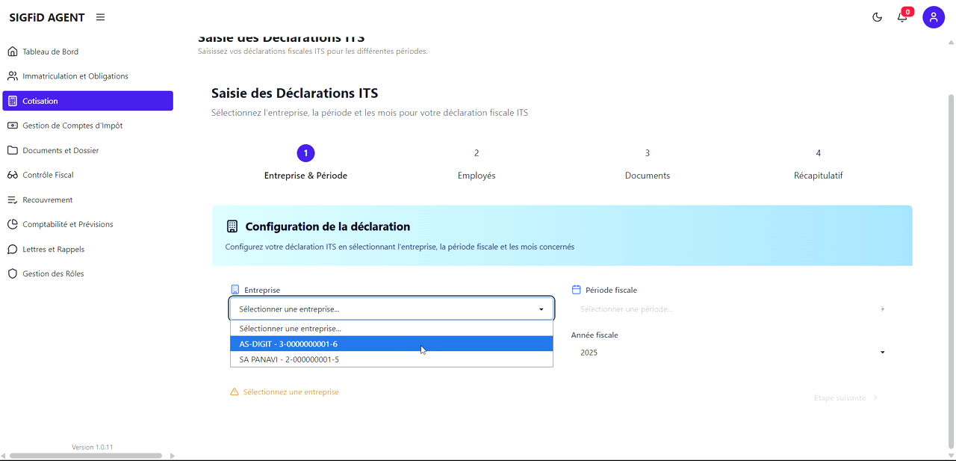The width and height of the screenshot is (956, 461).
Task: Select Contrôle Fiscal in the sidebar
Action: (x=51, y=175)
